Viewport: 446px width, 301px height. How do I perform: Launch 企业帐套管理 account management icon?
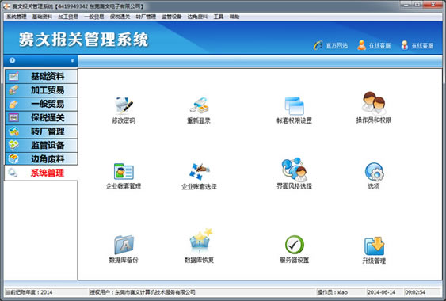pyautogui.click(x=124, y=171)
